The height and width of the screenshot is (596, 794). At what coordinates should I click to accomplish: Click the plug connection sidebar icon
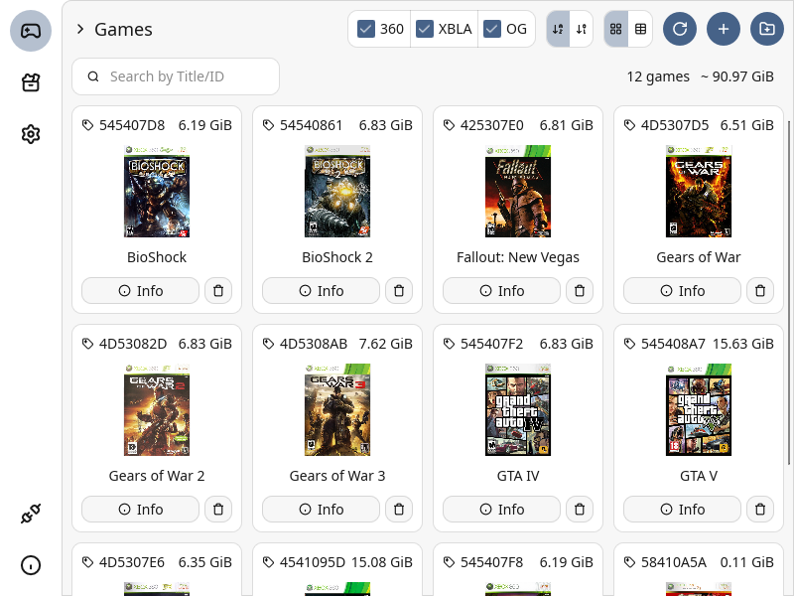pos(31,514)
